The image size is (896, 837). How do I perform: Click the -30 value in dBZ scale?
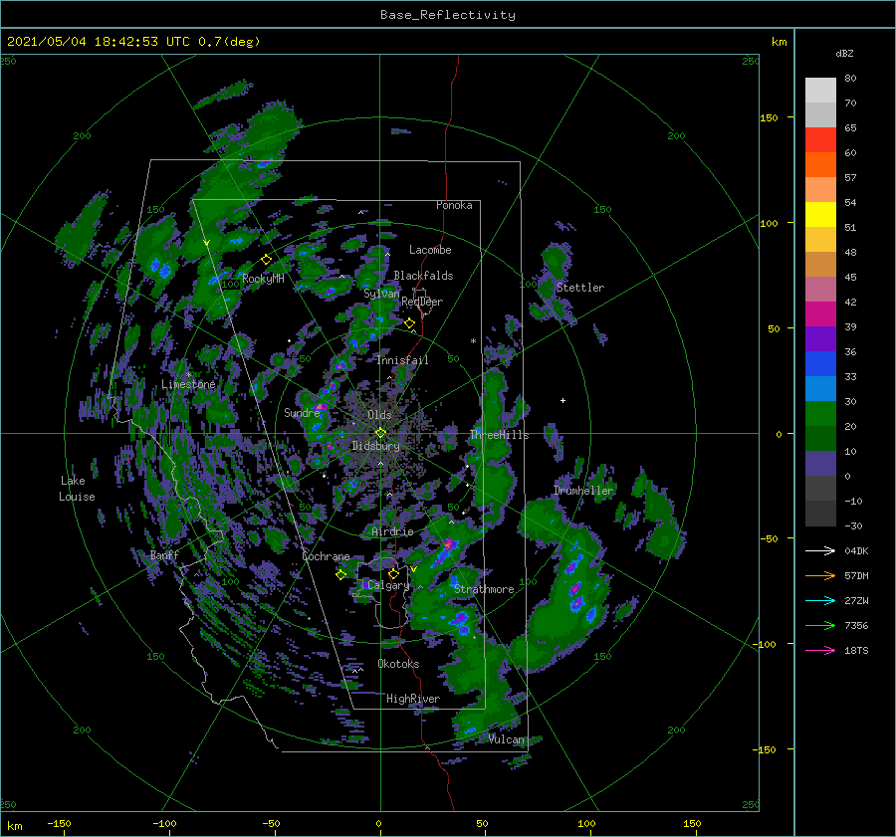853,525
